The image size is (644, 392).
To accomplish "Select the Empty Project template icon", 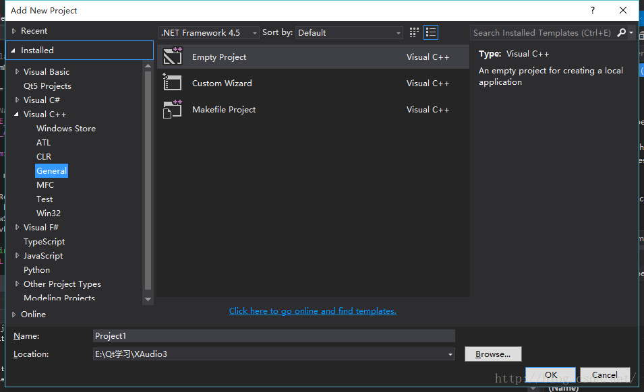I will click(173, 57).
